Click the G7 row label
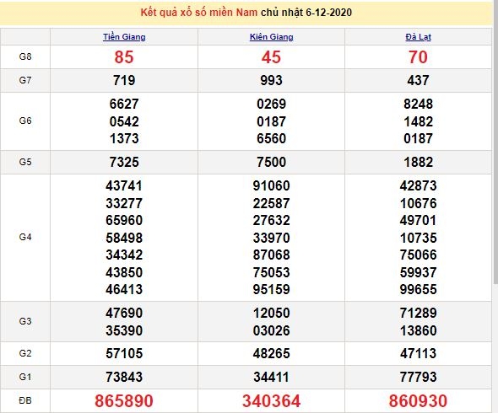Image resolution: width=498 pixels, height=413 pixels. (x=25, y=80)
